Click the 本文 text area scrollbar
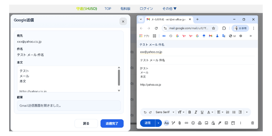This screenshot has height=136, width=272. point(119,78)
